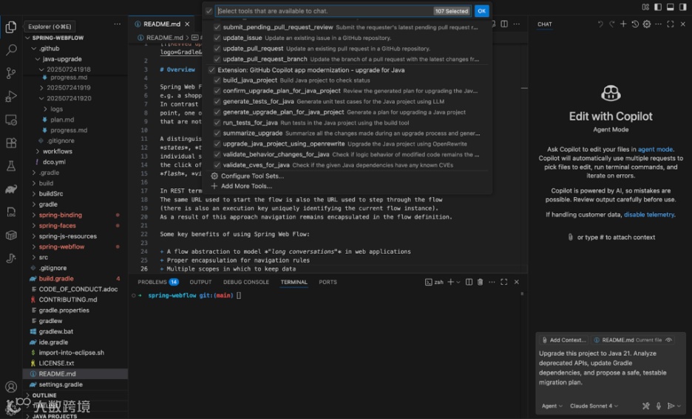Toggle bottom panel layout icon
The image size is (692, 419).
[x=671, y=7]
